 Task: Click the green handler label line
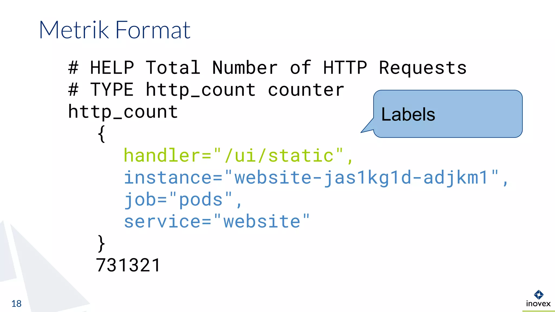(x=238, y=156)
